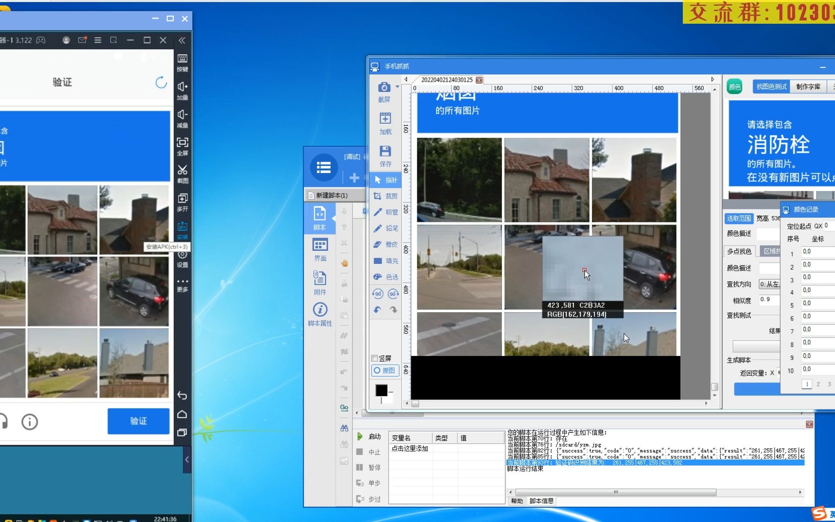
Task: Open the 界面 interface panel
Action: tap(320, 250)
